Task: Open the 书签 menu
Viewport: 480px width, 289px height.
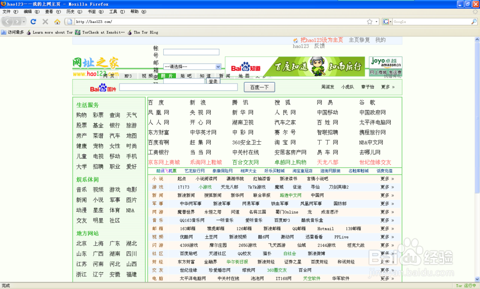Action: coord(96,12)
